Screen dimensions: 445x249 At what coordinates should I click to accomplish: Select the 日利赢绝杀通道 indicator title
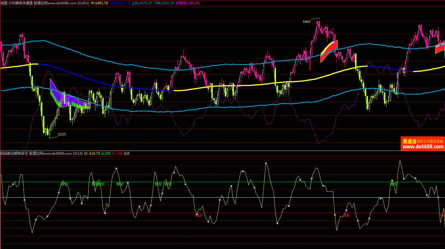tap(21, 3)
